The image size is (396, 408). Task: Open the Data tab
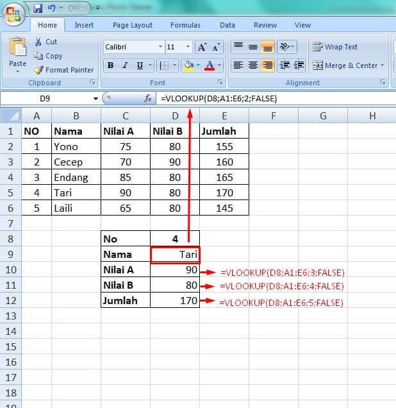tap(227, 25)
